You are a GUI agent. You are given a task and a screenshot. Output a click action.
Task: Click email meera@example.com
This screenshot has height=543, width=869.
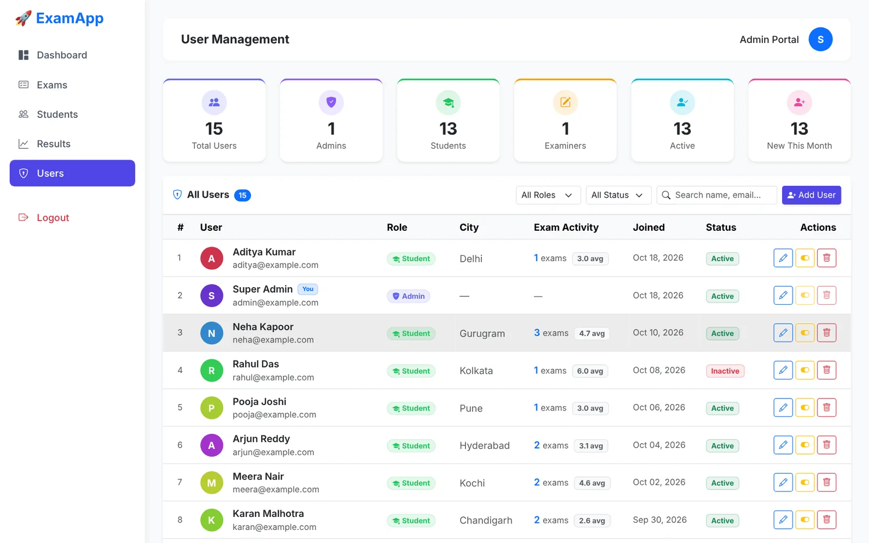[276, 489]
